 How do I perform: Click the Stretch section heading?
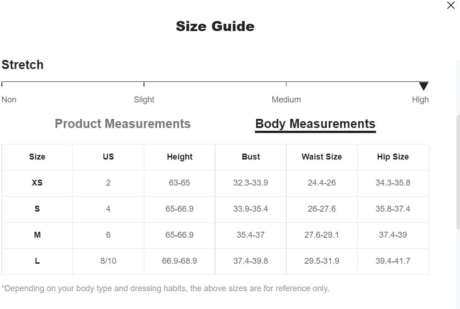coord(22,64)
